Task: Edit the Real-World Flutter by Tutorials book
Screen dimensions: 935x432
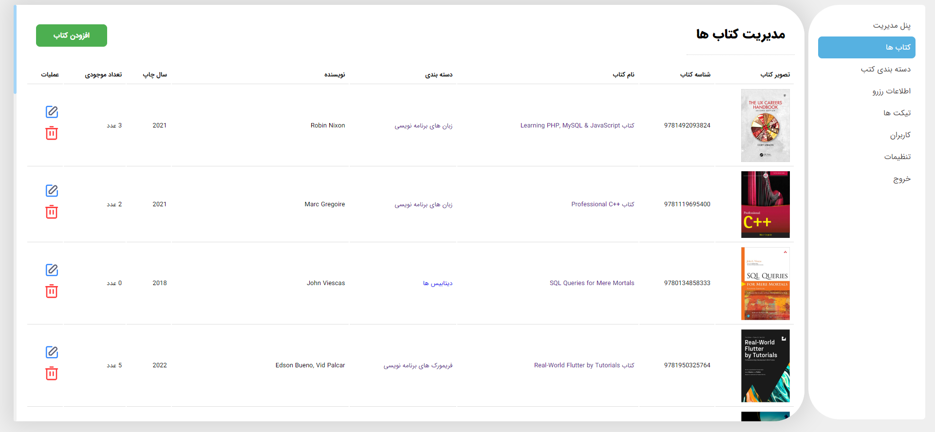Action: tap(52, 352)
